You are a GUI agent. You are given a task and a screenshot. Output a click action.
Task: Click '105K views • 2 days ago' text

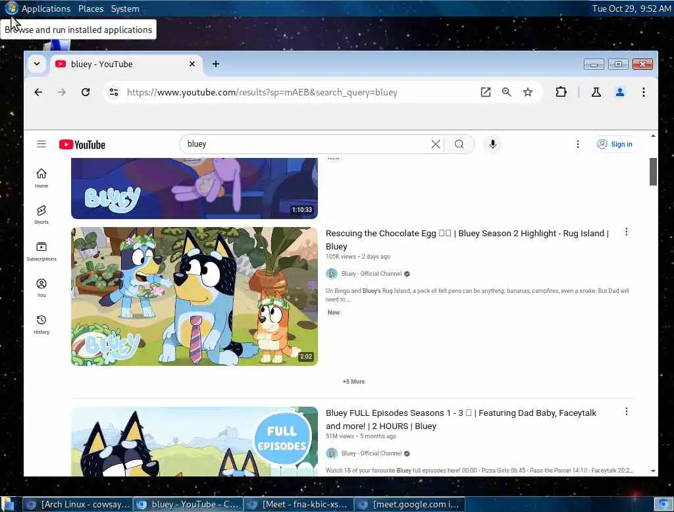(358, 257)
